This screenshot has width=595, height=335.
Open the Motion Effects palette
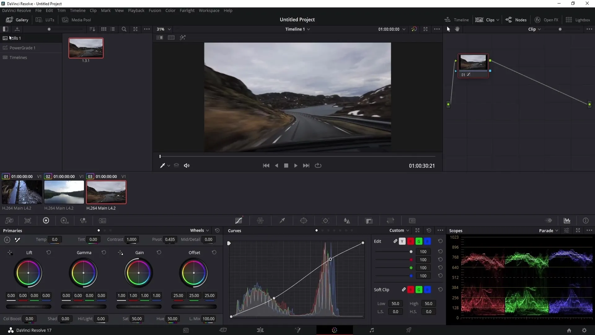click(102, 221)
